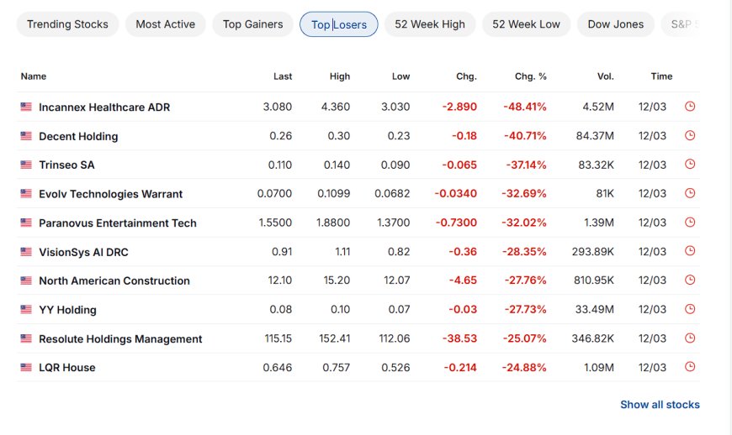This screenshot has height=435, width=732.
Task: Click the Low column header
Action: [400, 76]
